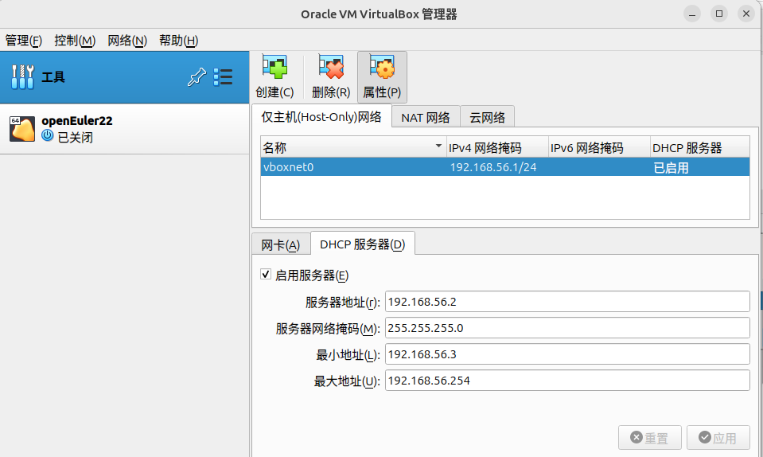Close the VirtualBox manager window
This screenshot has height=457, width=763.
point(746,14)
